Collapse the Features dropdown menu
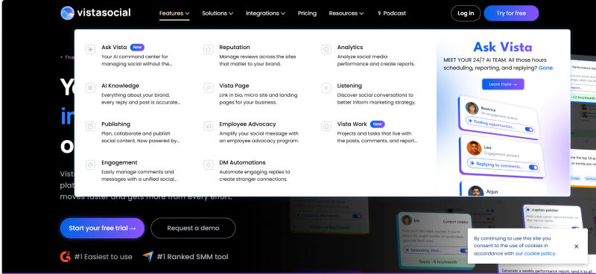Image resolution: width=596 pixels, height=274 pixels. (x=174, y=13)
